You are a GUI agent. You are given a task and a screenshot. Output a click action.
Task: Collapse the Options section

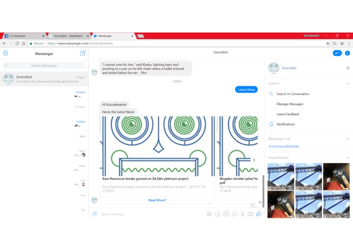click(x=347, y=83)
